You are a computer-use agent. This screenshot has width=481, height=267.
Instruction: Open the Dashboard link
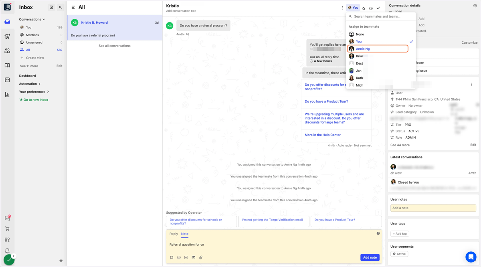[x=27, y=76]
